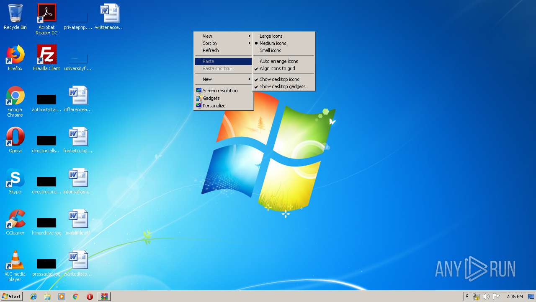The image size is (536, 302).
Task: Select the Google Chrome desktop shortcut
Action: pos(15,102)
